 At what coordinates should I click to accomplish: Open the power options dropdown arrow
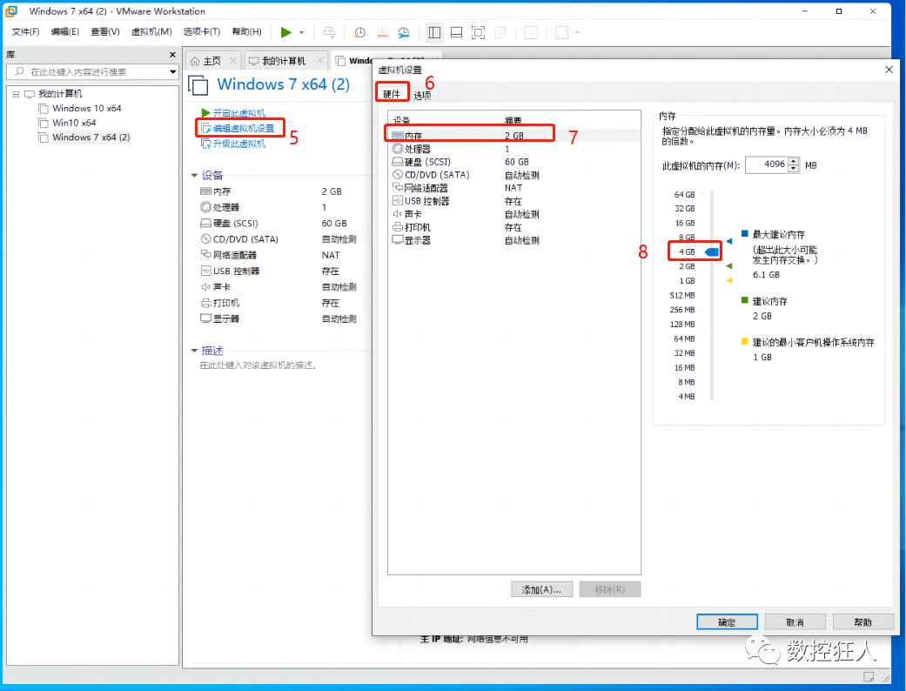tap(302, 32)
